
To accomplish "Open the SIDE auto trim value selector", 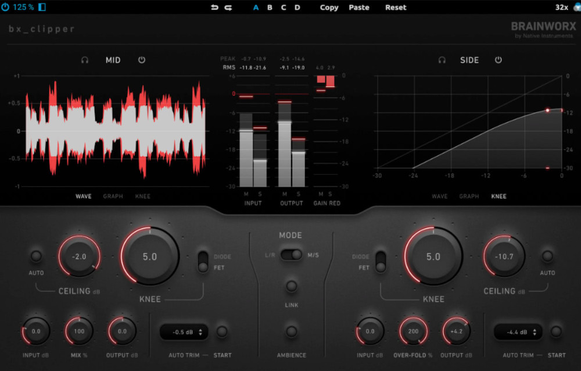I will tap(517, 332).
